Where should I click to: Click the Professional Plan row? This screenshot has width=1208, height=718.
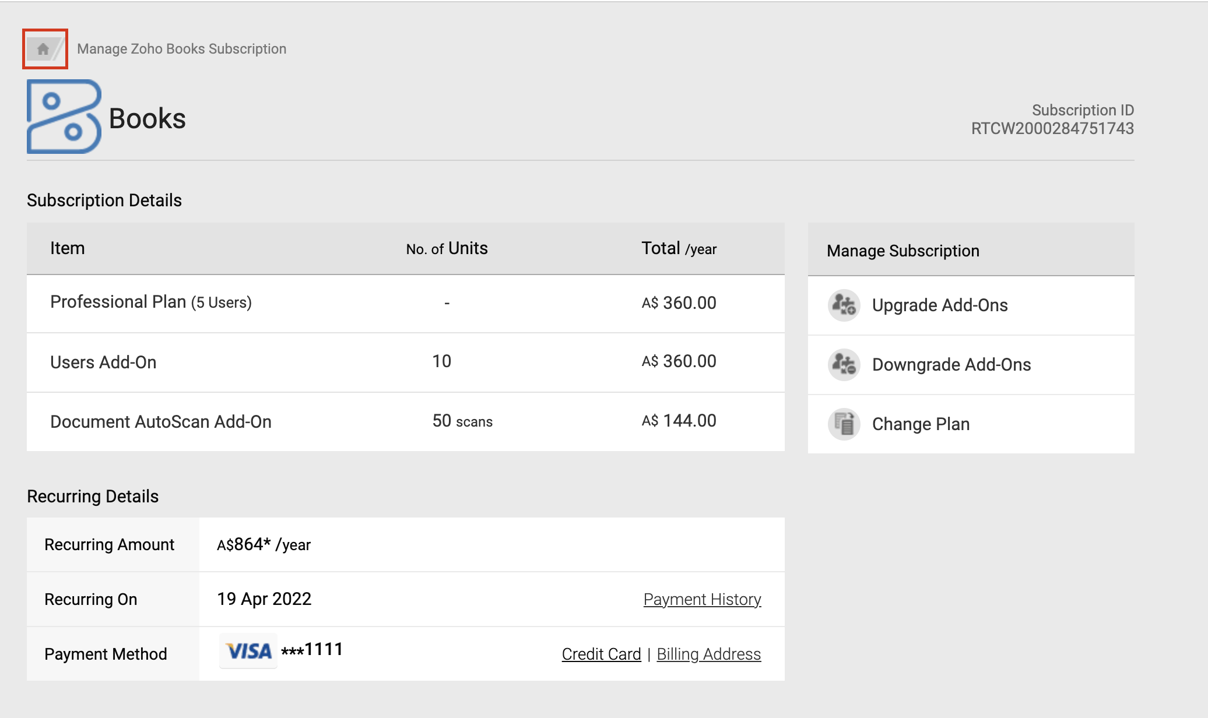151,302
